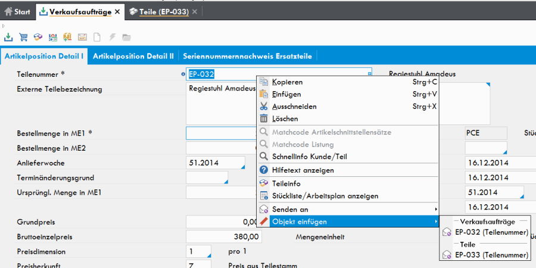The width and height of the screenshot is (536, 268).
Task: Click the gray folder toolbar icon
Action: coord(126,37)
